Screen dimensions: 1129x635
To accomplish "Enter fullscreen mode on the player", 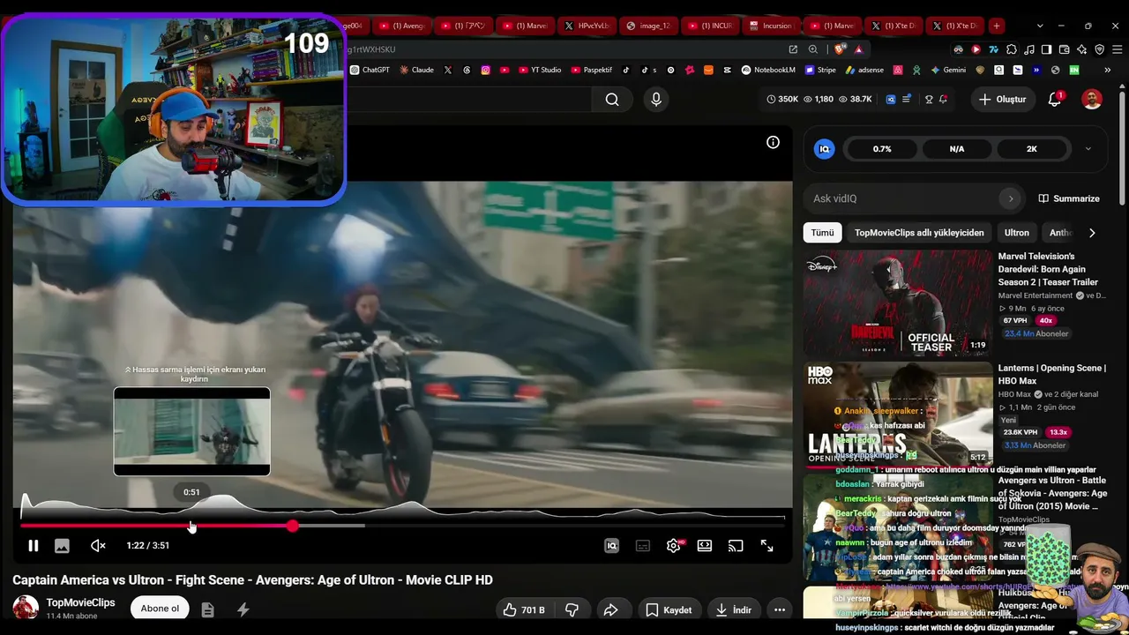I will click(766, 546).
